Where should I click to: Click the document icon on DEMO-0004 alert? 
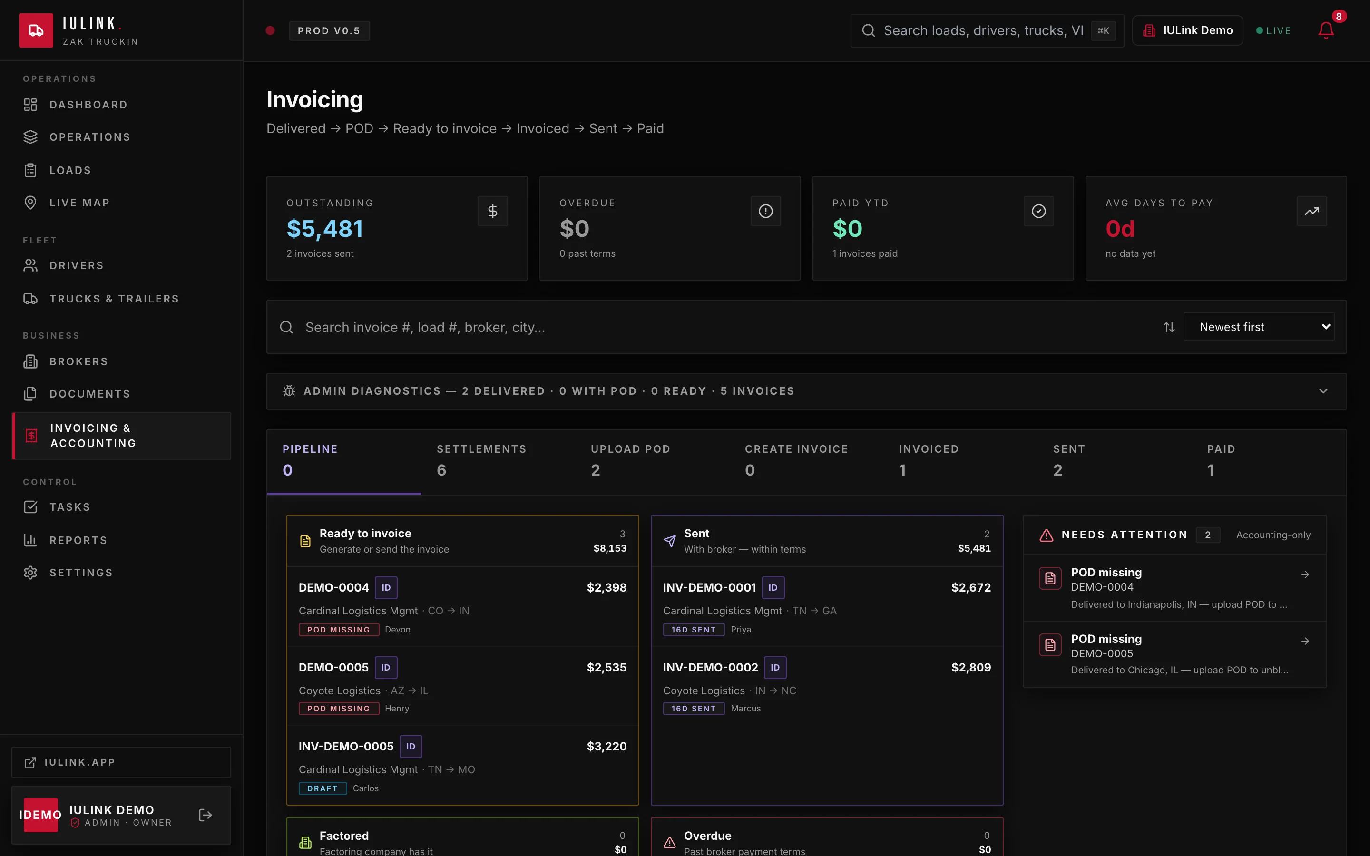1050,579
